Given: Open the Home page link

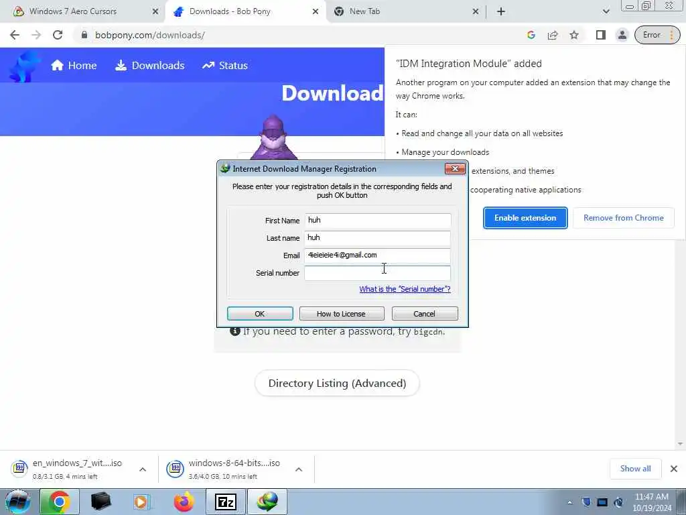Looking at the screenshot, I should (x=74, y=66).
